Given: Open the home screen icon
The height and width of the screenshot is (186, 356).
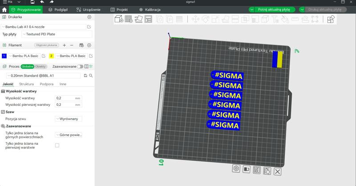Looking at the screenshot, I should [x=4, y=10].
